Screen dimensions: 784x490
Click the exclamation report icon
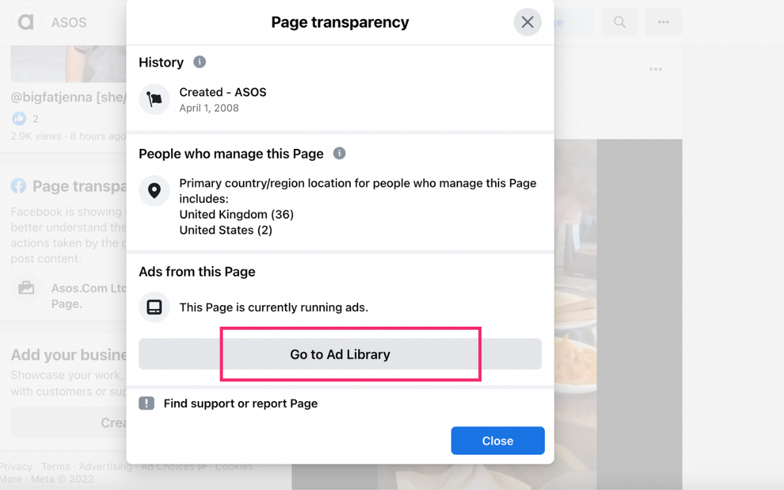[x=146, y=403]
